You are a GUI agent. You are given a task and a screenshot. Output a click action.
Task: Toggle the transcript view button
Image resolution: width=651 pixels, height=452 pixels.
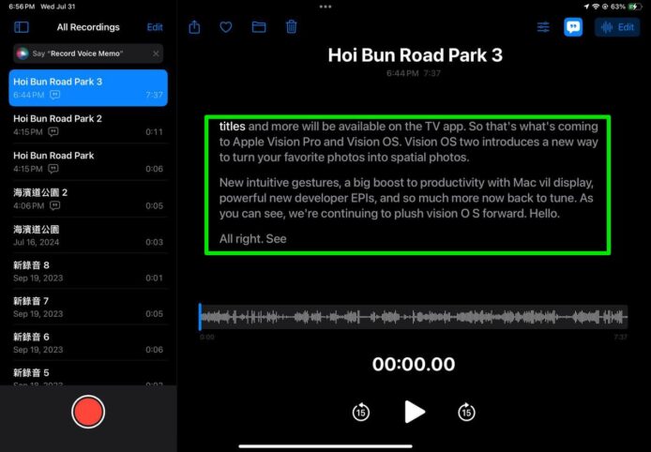click(572, 27)
